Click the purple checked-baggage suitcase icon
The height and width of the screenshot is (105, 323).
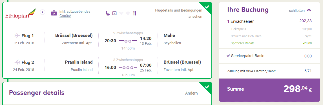(54, 13)
